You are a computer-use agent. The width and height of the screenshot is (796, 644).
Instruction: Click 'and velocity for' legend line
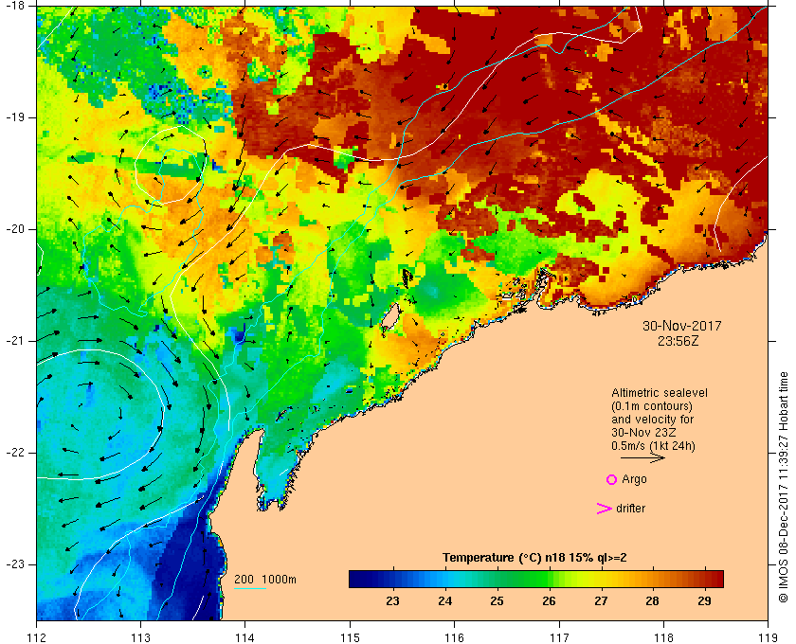click(652, 420)
